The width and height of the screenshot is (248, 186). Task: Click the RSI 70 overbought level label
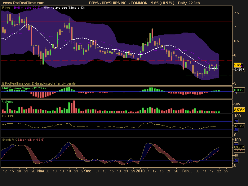236,121
